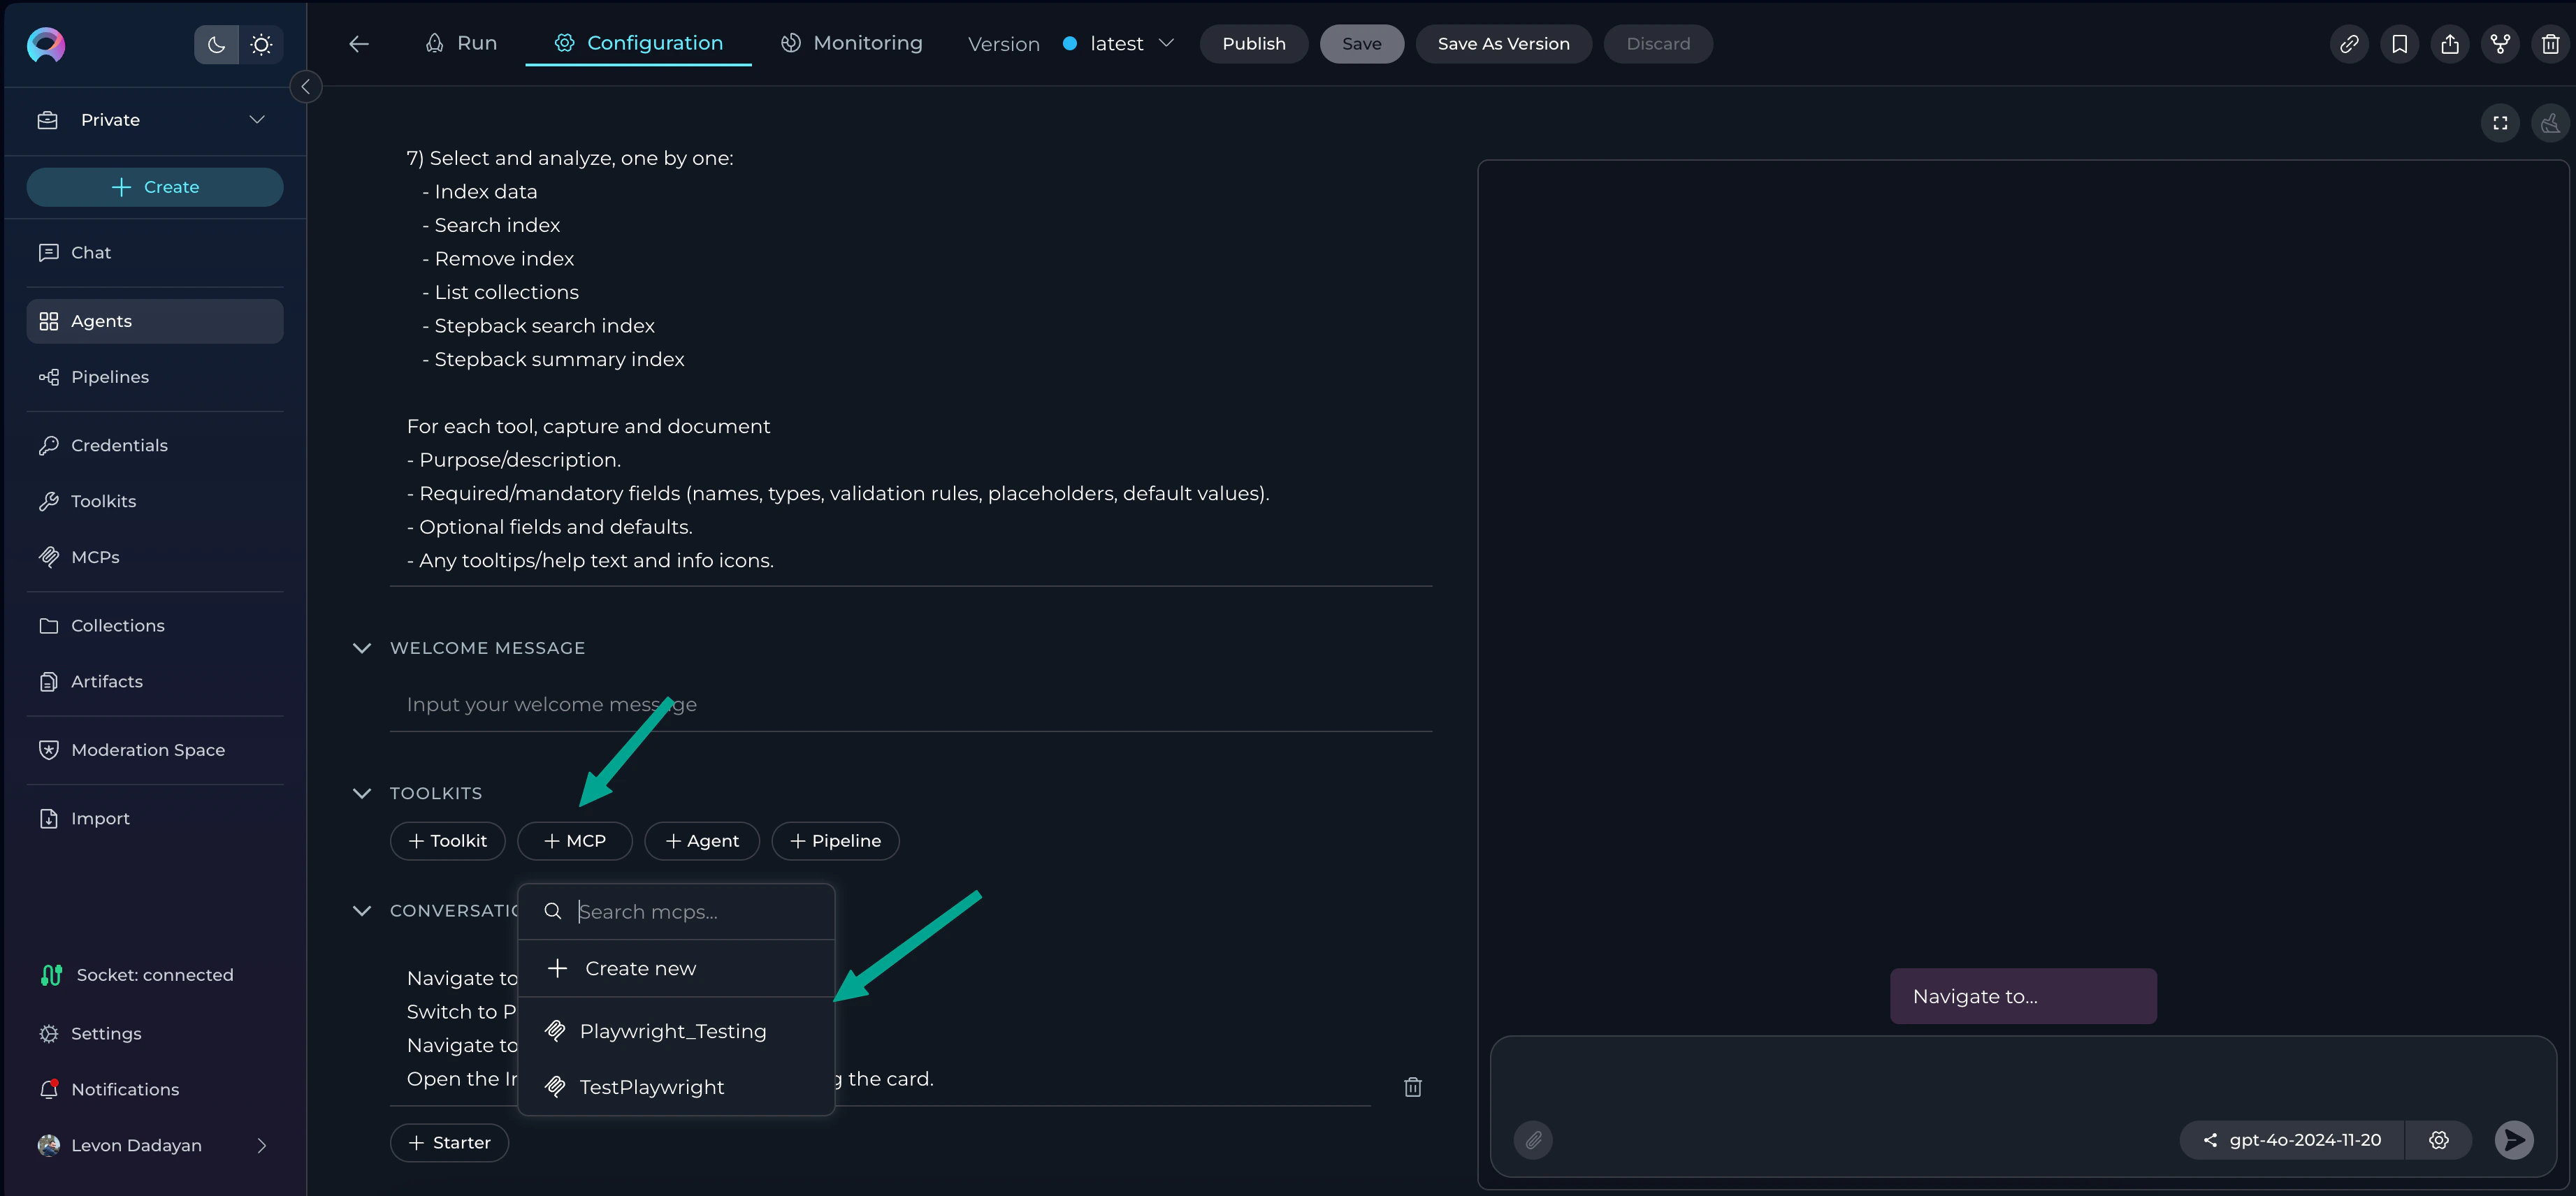Publish the agent

click(1253, 43)
